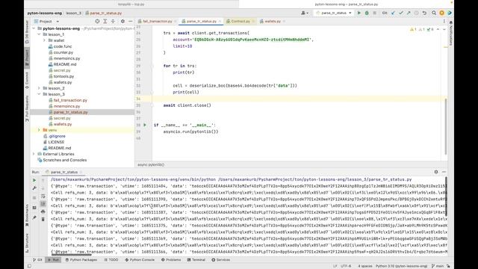Go to next highlighted error arrow

(x=444, y=29)
